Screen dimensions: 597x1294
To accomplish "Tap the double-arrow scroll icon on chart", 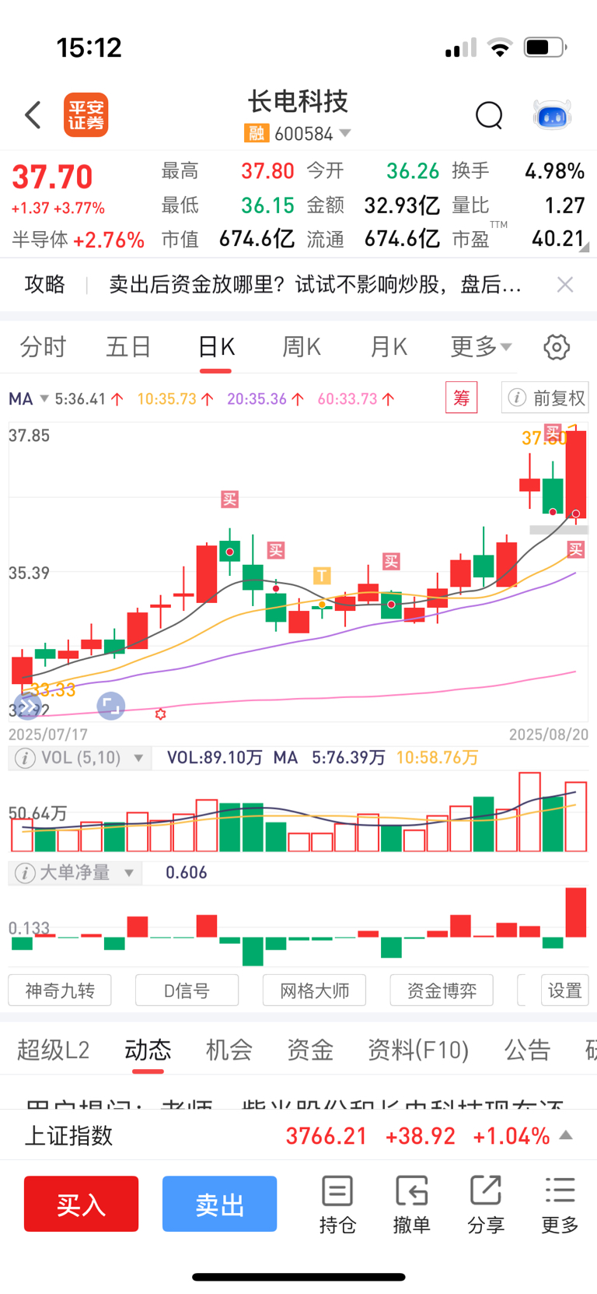I will (28, 706).
